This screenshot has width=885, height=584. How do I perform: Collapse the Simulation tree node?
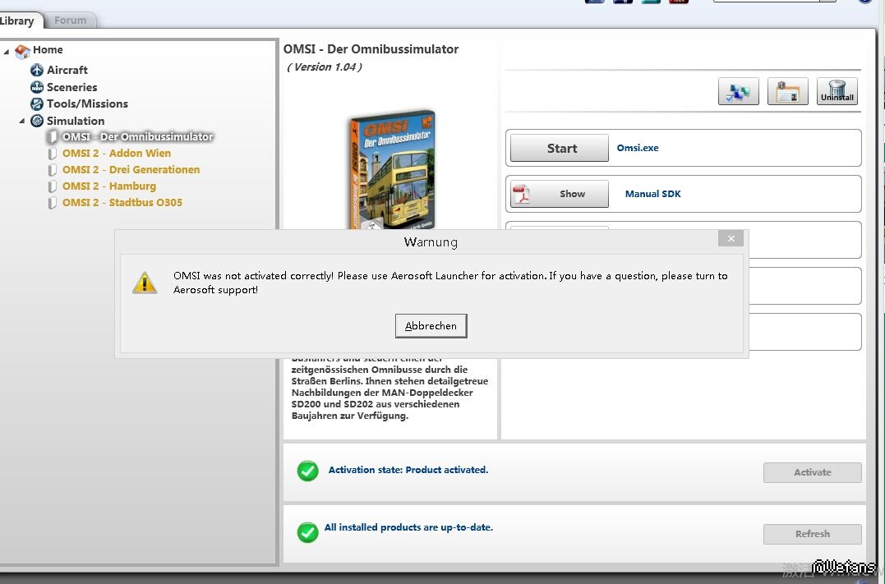(22, 121)
